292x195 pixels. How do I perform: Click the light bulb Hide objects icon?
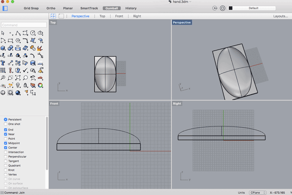point(18,85)
